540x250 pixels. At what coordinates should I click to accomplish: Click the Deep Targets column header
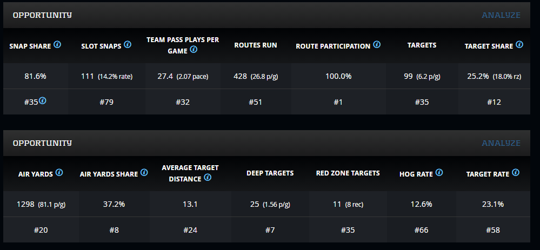pos(270,173)
